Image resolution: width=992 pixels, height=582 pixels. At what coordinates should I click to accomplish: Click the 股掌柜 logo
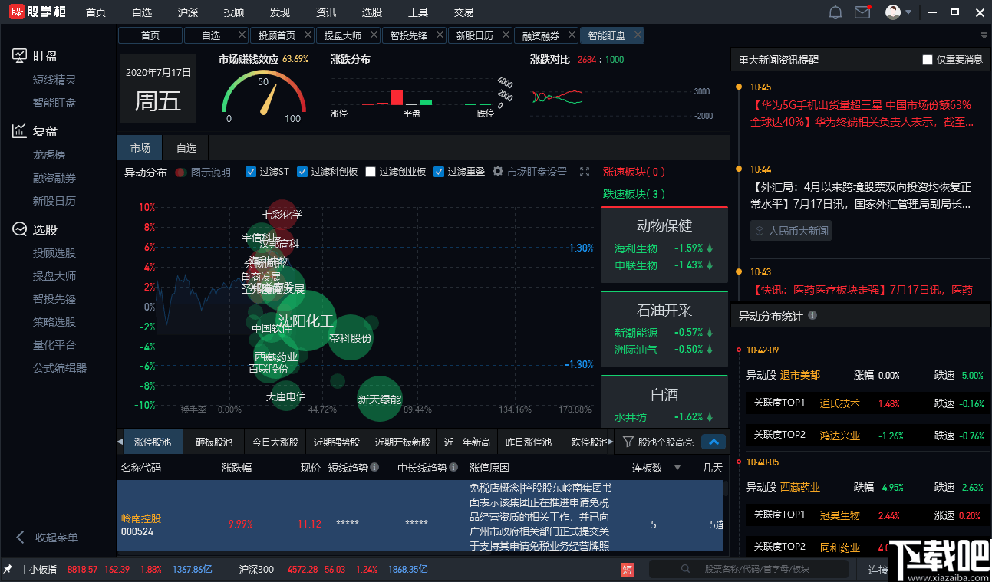click(36, 12)
